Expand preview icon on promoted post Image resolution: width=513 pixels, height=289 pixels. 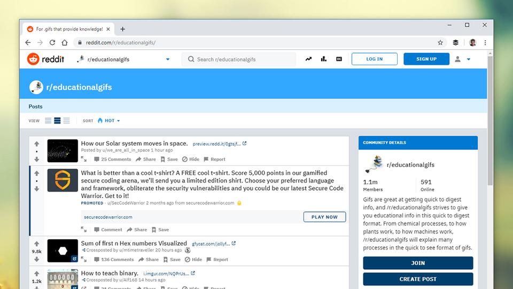coord(84,230)
